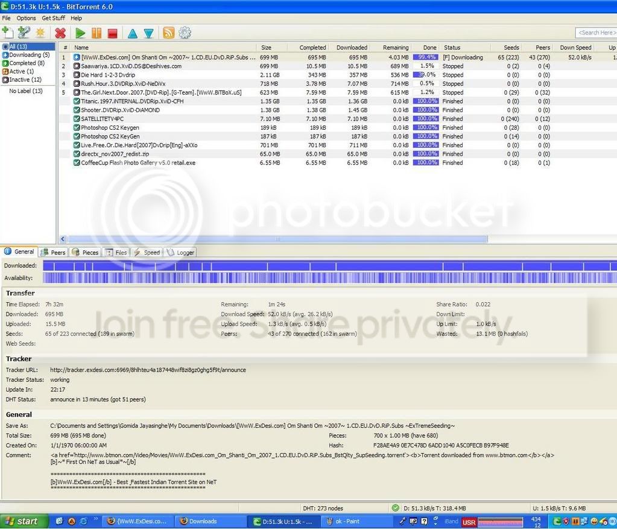Click the red X Remove torrent icon
Viewport: 617px width, 529px height.
tap(60, 33)
